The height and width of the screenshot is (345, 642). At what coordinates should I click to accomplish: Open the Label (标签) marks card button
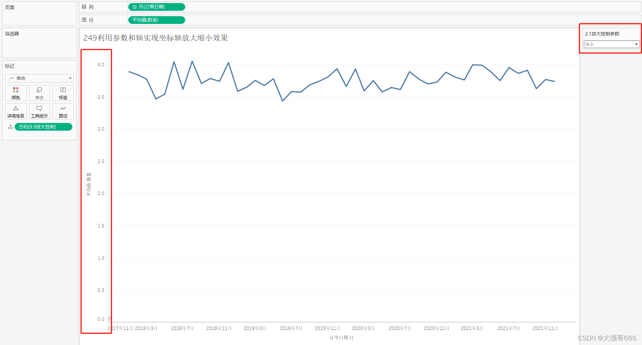[63, 93]
